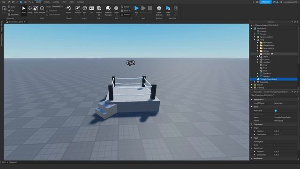Switch to the MODEL ribbon tab
The height and width of the screenshot is (169, 300).
[47, 2]
